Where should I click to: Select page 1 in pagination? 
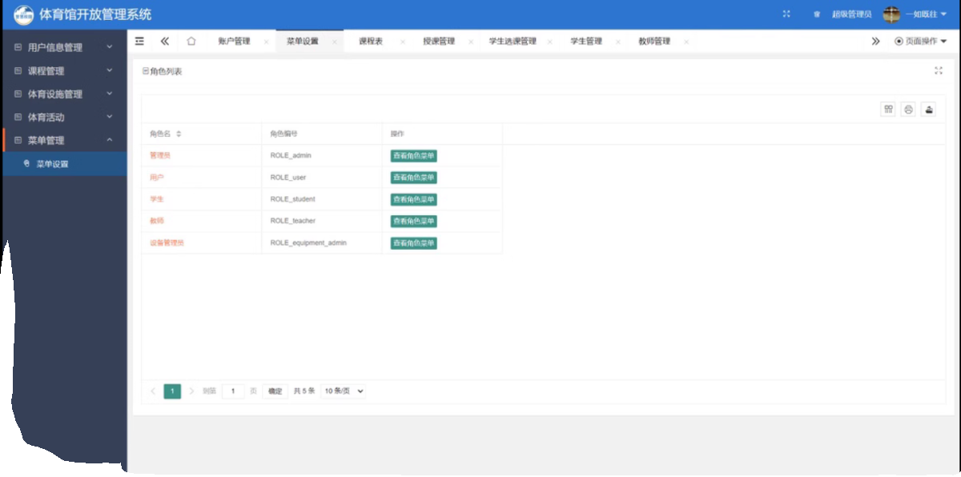pyautogui.click(x=172, y=391)
